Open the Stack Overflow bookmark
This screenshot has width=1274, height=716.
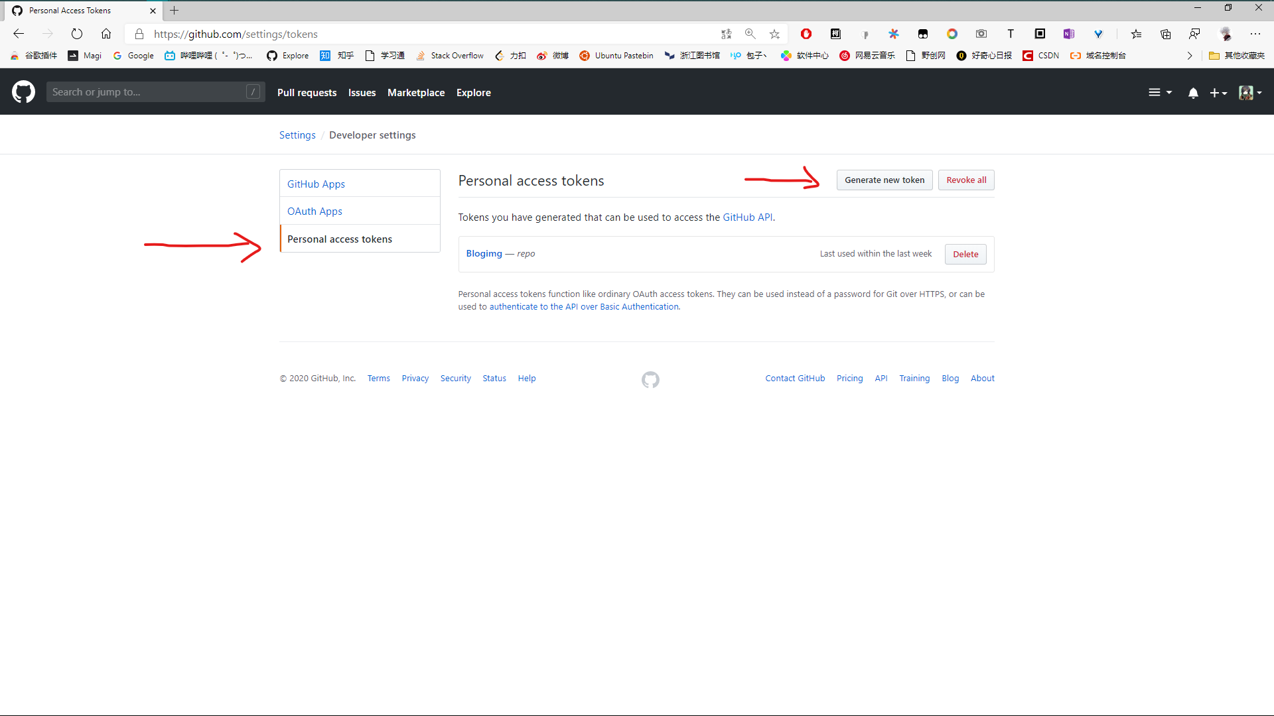[x=450, y=56]
